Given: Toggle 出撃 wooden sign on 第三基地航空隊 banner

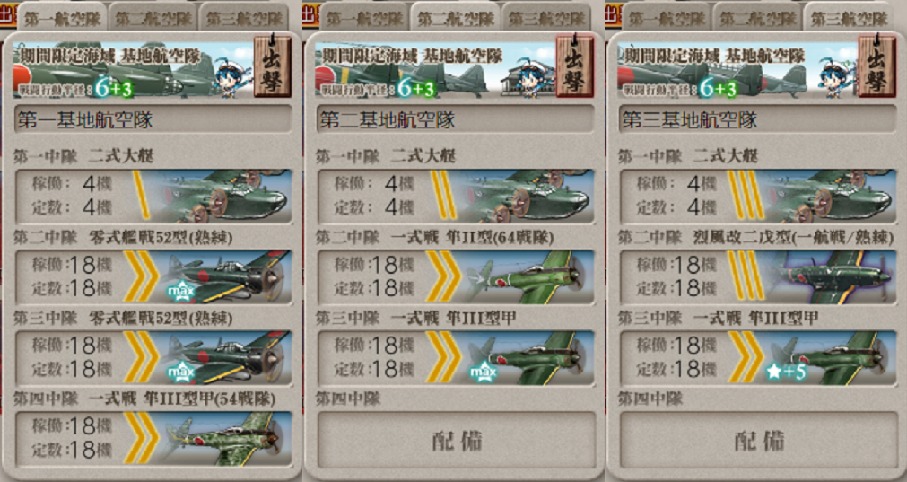Looking at the screenshot, I should 876,66.
